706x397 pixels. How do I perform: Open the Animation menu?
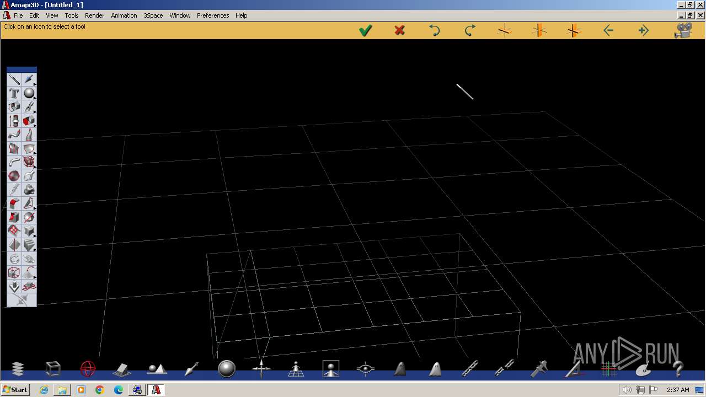click(x=124, y=15)
